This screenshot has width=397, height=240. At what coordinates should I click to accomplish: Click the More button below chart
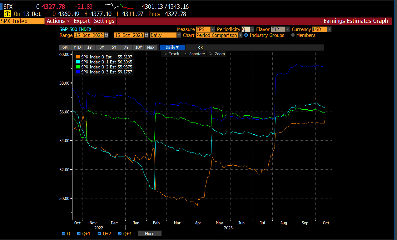click(x=150, y=233)
